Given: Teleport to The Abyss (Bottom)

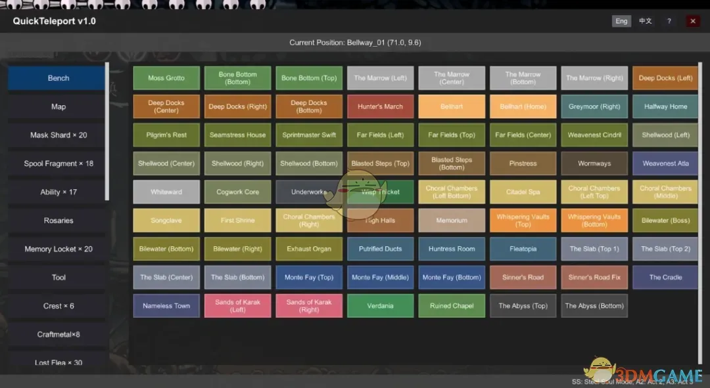Looking at the screenshot, I should tap(594, 306).
